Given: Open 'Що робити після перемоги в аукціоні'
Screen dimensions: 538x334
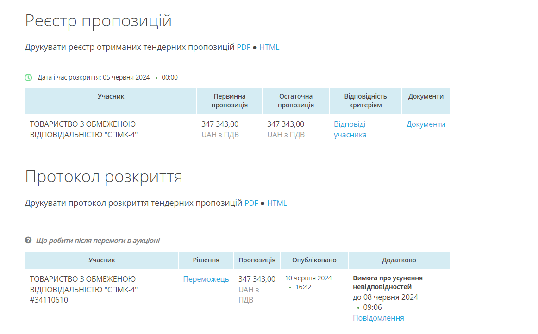Looking at the screenshot, I should 98,241.
